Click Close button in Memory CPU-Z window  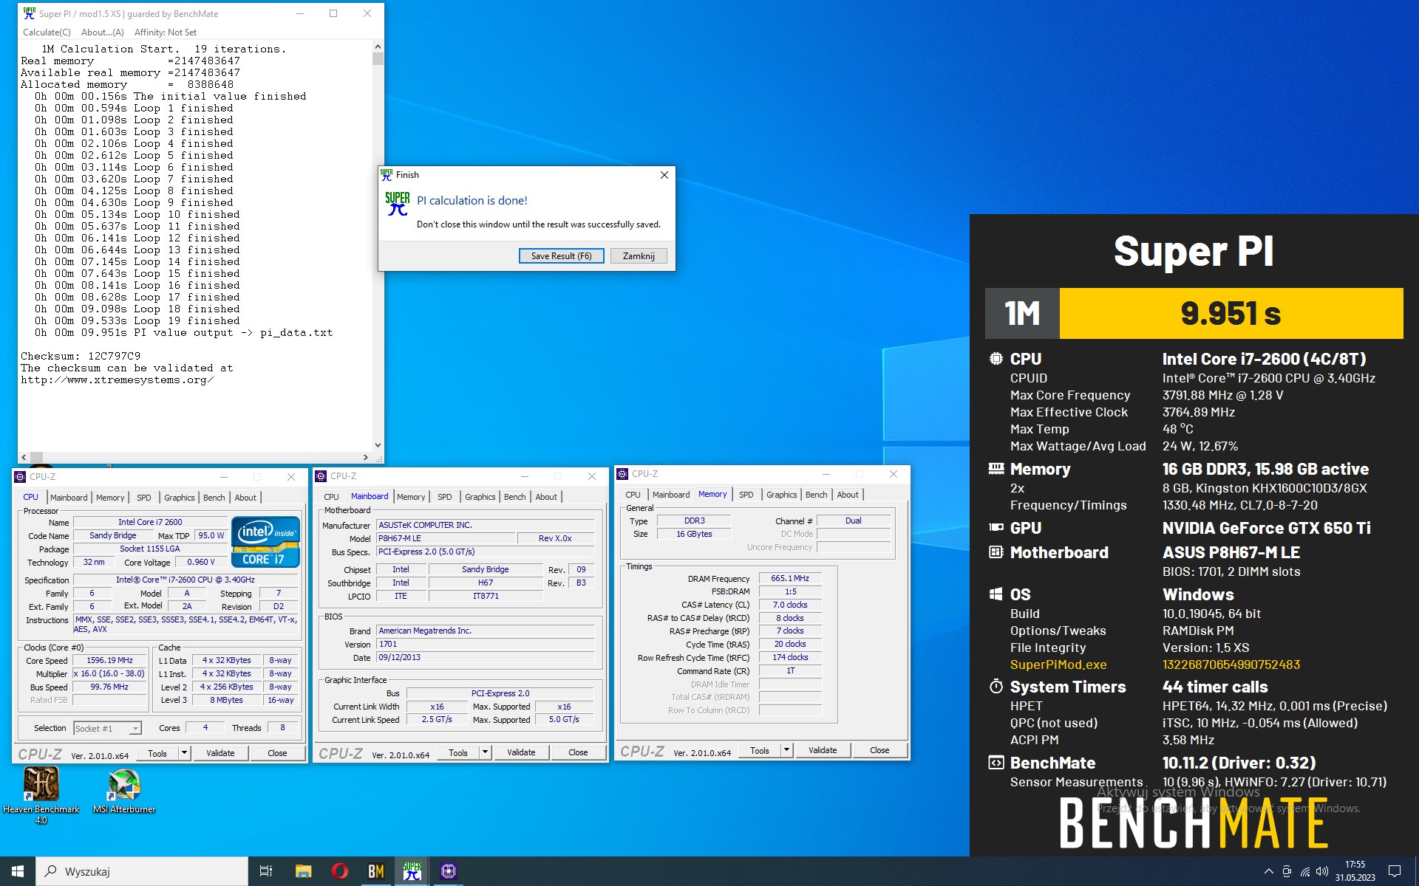coord(879,750)
